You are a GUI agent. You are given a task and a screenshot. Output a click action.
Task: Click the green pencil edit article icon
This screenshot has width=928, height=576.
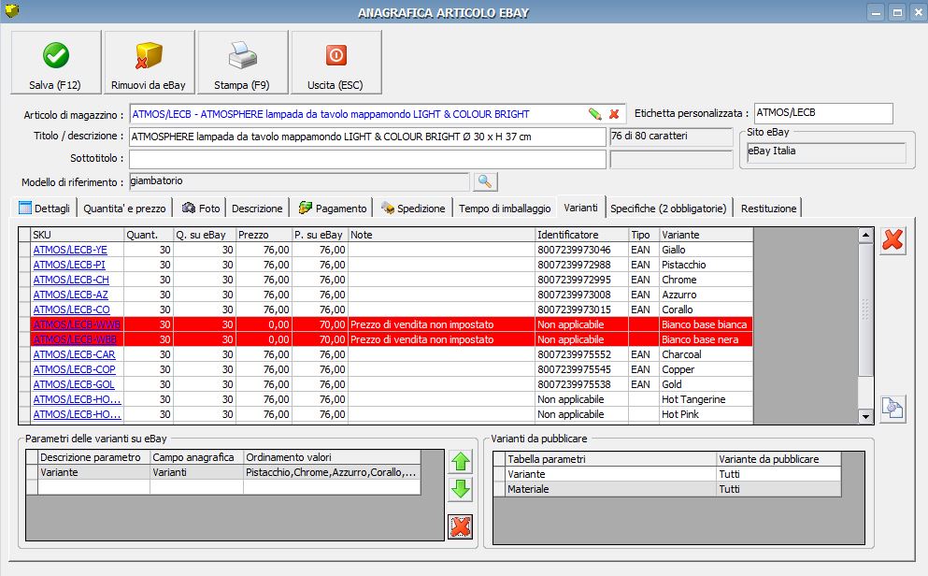click(x=594, y=114)
